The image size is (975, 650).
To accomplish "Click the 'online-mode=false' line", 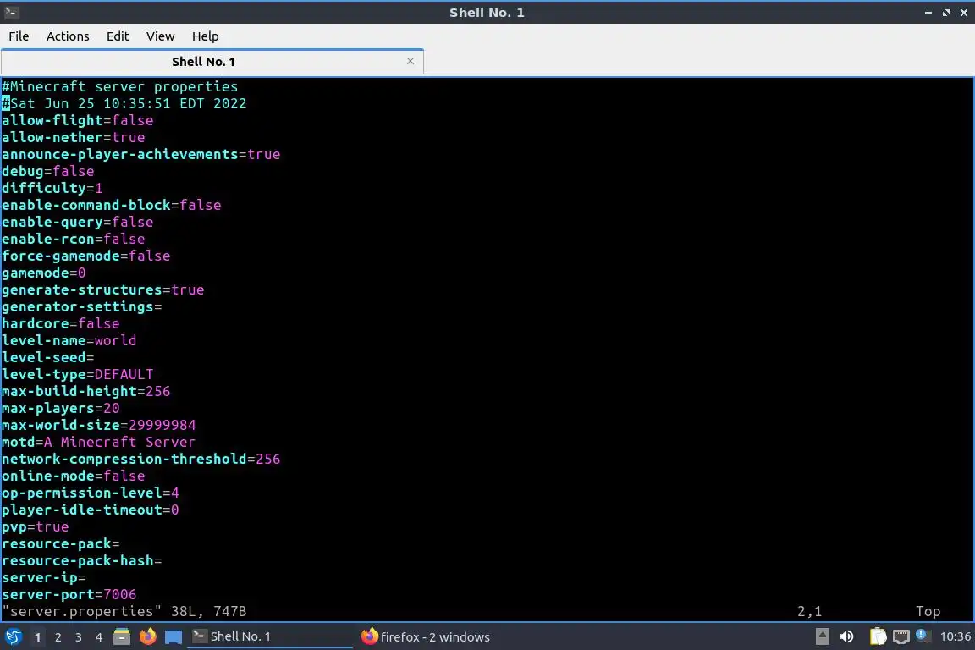I will click(74, 475).
